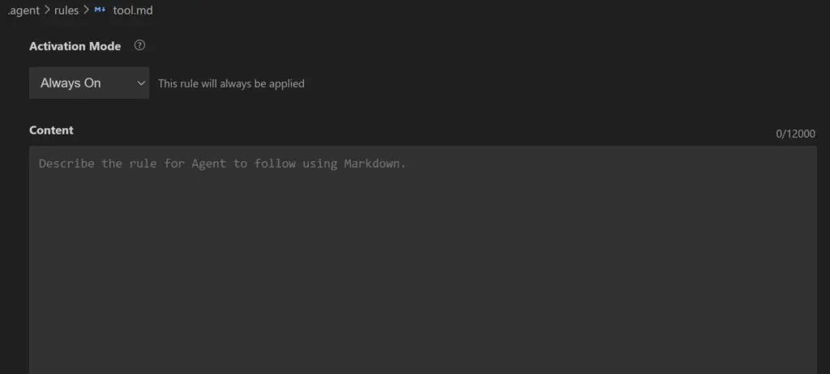
Task: Select the rules breadcrumb segment
Action: point(66,11)
